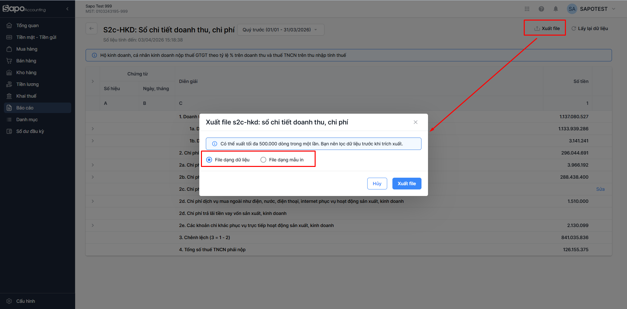Image resolution: width=627 pixels, height=309 pixels.
Task: Open the Quý trước date range dropdown
Action: point(280,30)
